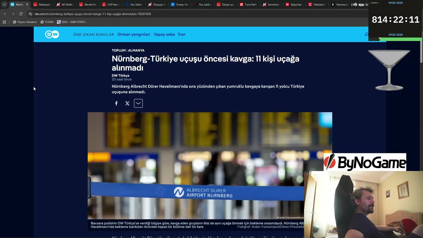Switch to the Pakistan'd tab
Viewport: 423px width, 238px height.
316,5
